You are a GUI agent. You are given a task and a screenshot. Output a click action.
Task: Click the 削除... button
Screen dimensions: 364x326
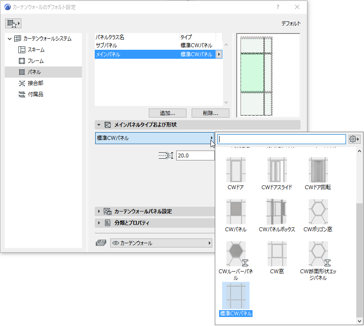point(210,113)
